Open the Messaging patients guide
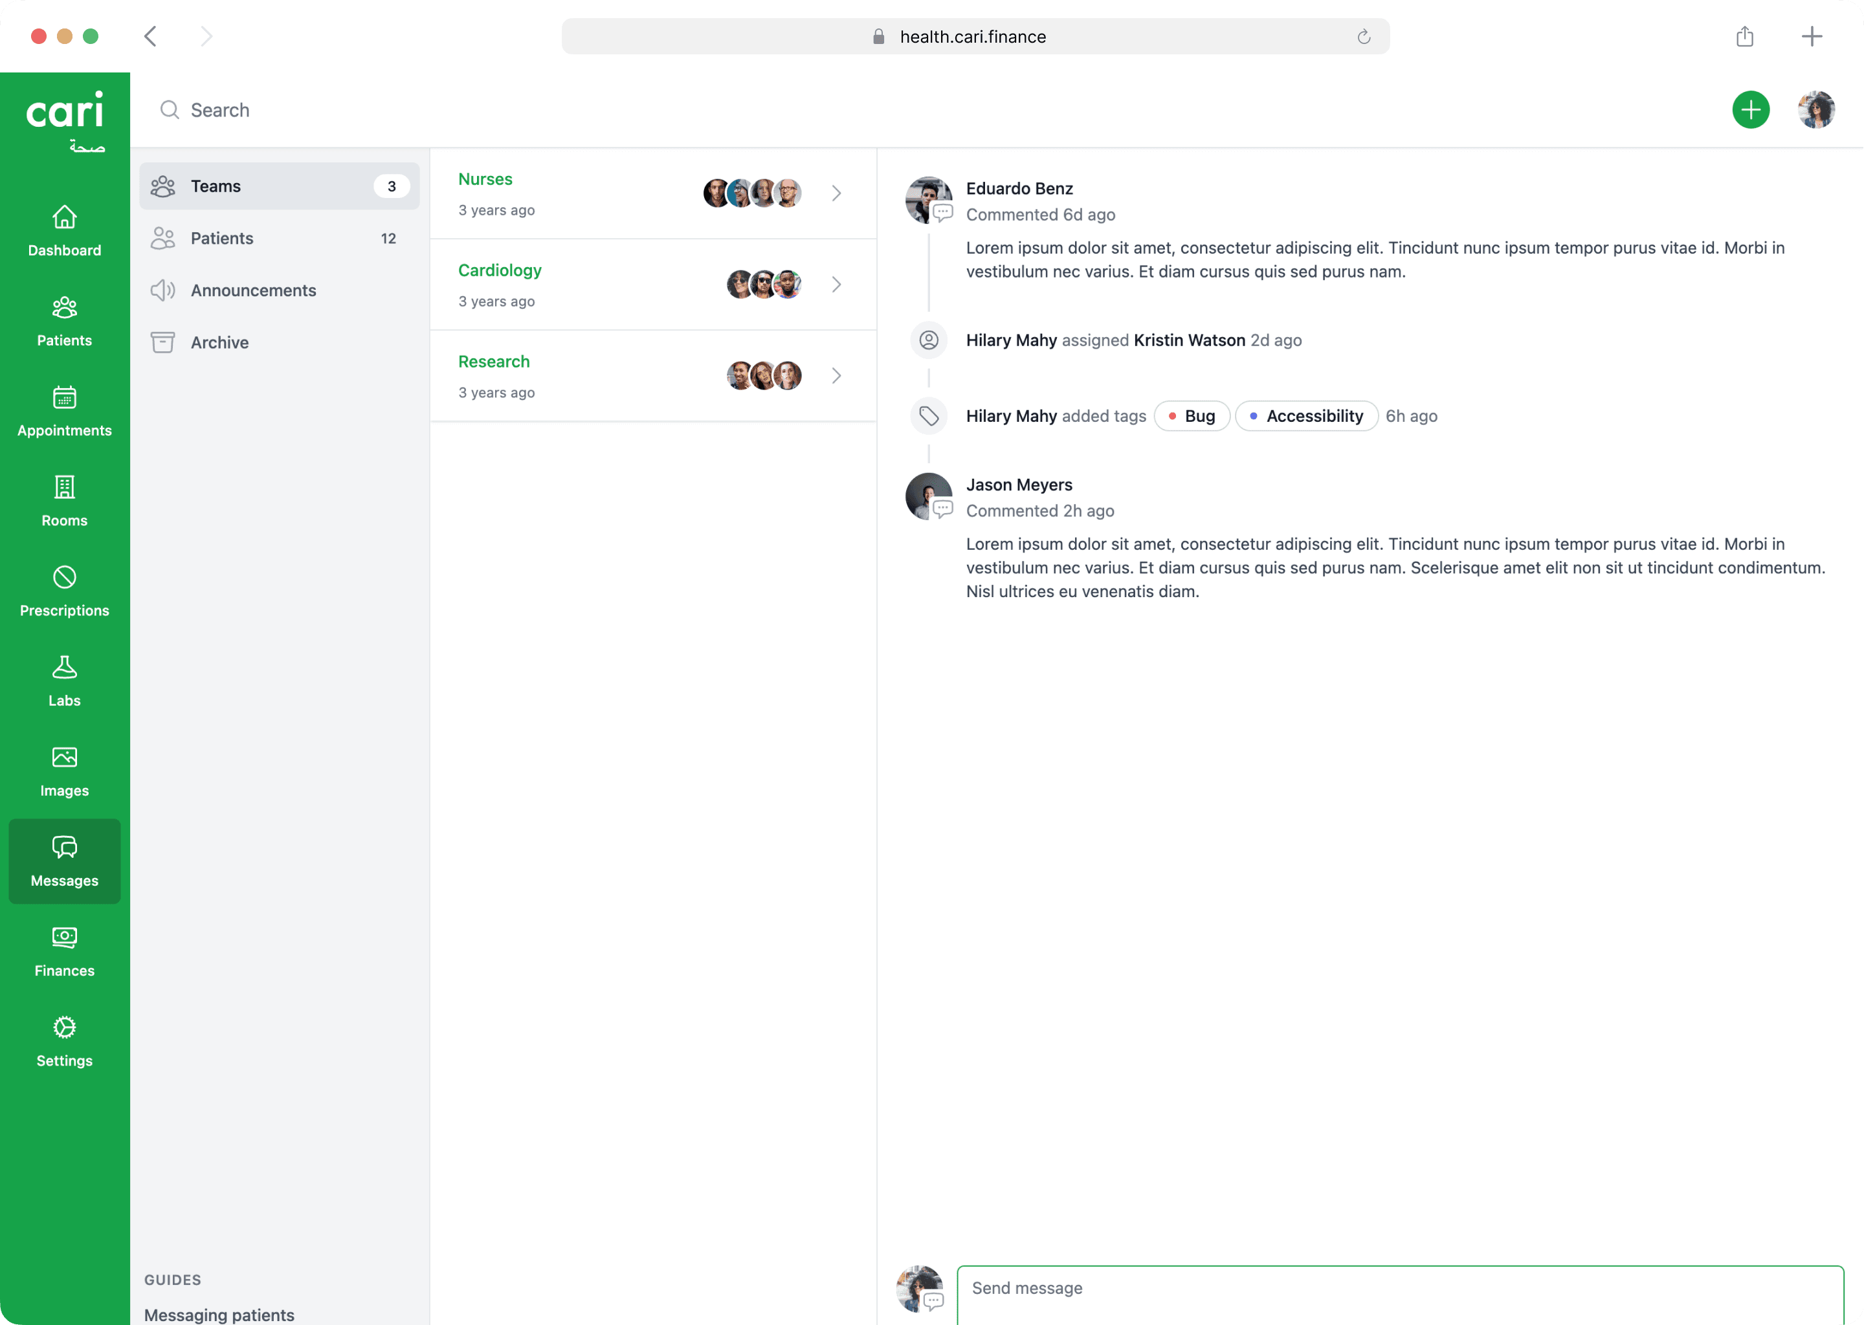This screenshot has width=1864, height=1325. click(x=219, y=1313)
